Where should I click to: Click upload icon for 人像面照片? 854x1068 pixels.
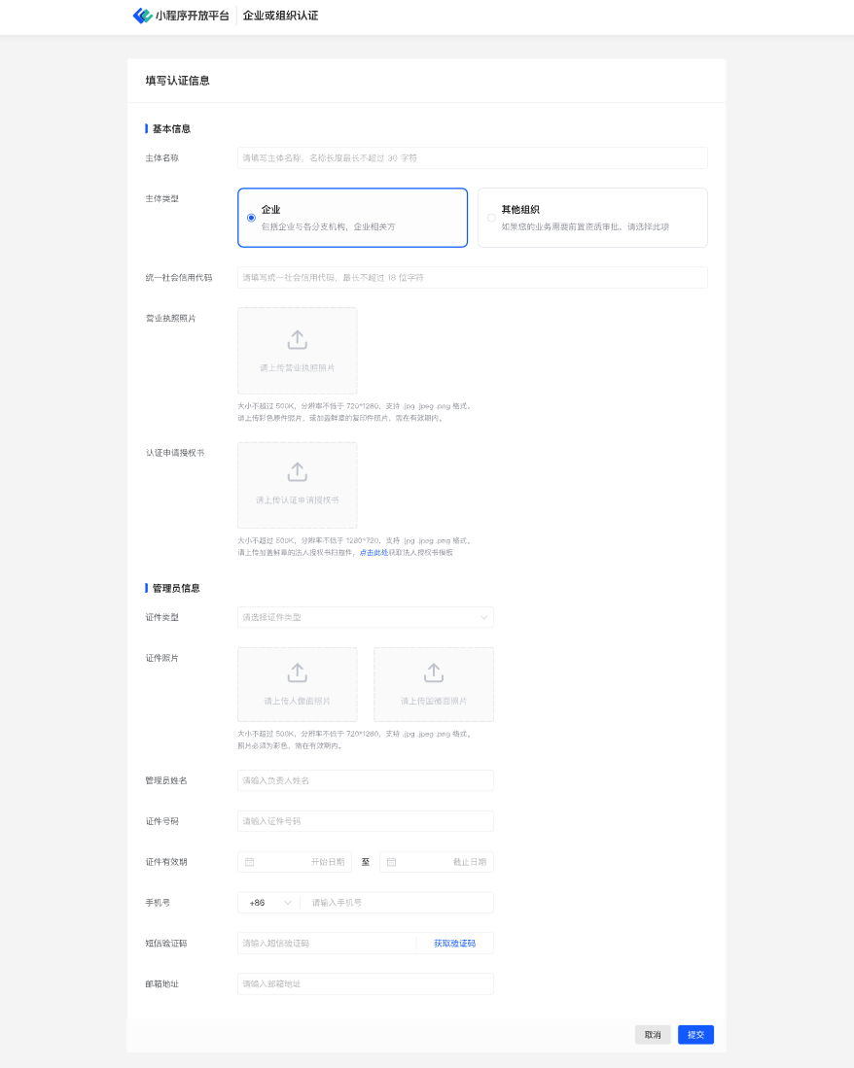click(x=297, y=672)
